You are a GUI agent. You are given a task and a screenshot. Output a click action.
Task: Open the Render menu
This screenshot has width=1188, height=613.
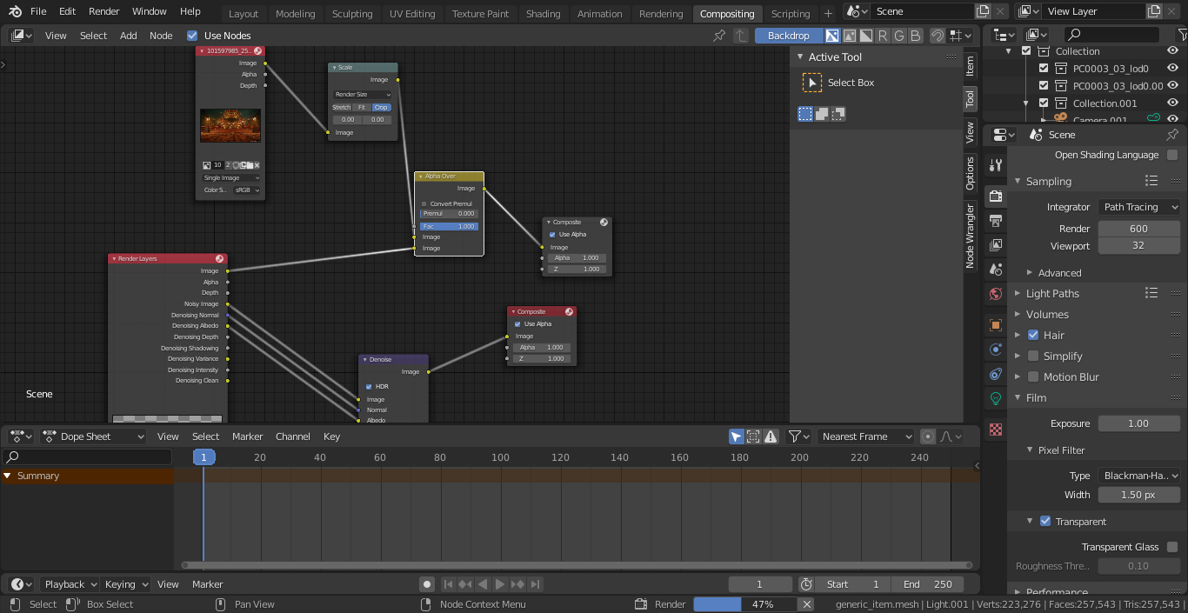coord(104,11)
